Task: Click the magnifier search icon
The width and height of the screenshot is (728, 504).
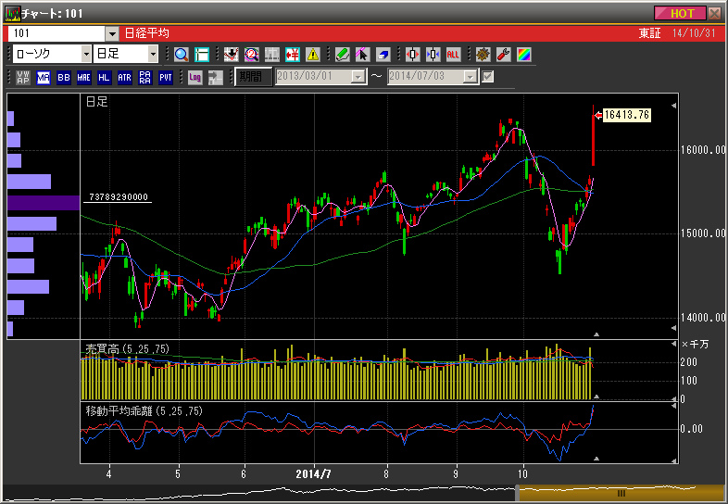Action: coord(181,55)
